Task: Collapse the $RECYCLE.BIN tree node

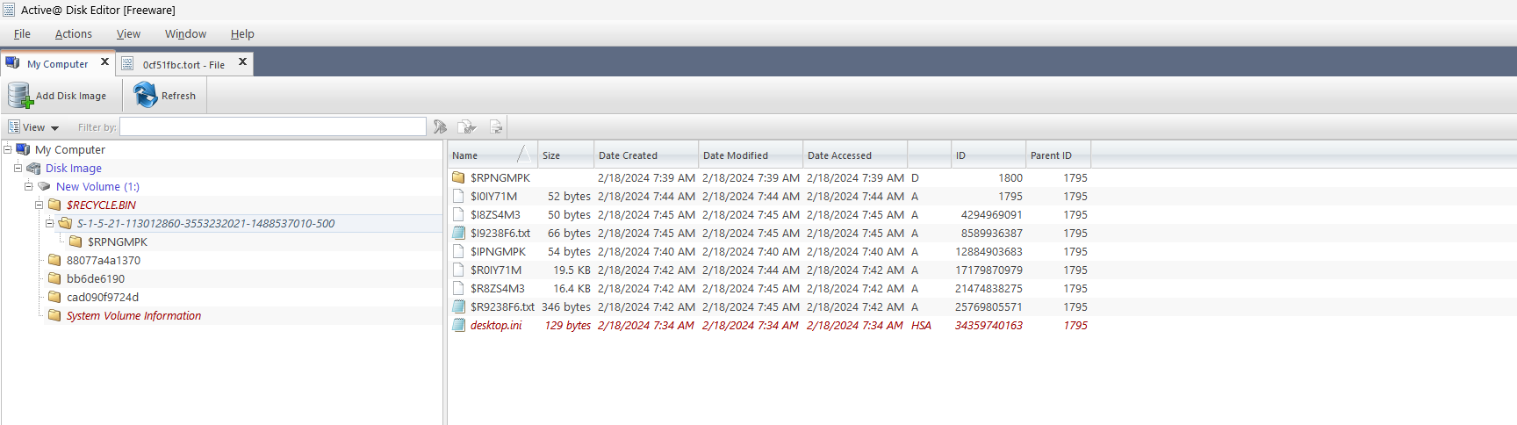Action: click(x=39, y=205)
